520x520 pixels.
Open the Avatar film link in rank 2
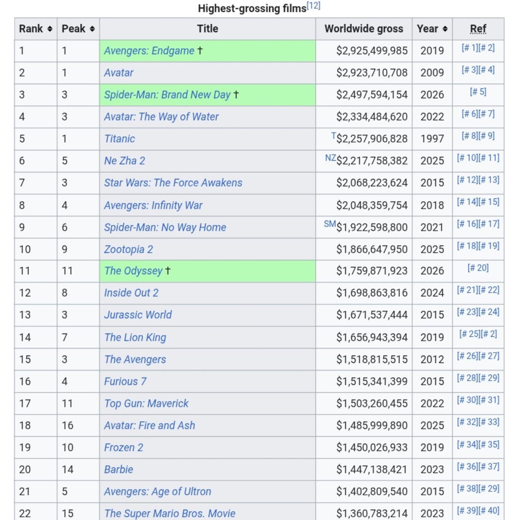pyautogui.click(x=119, y=73)
